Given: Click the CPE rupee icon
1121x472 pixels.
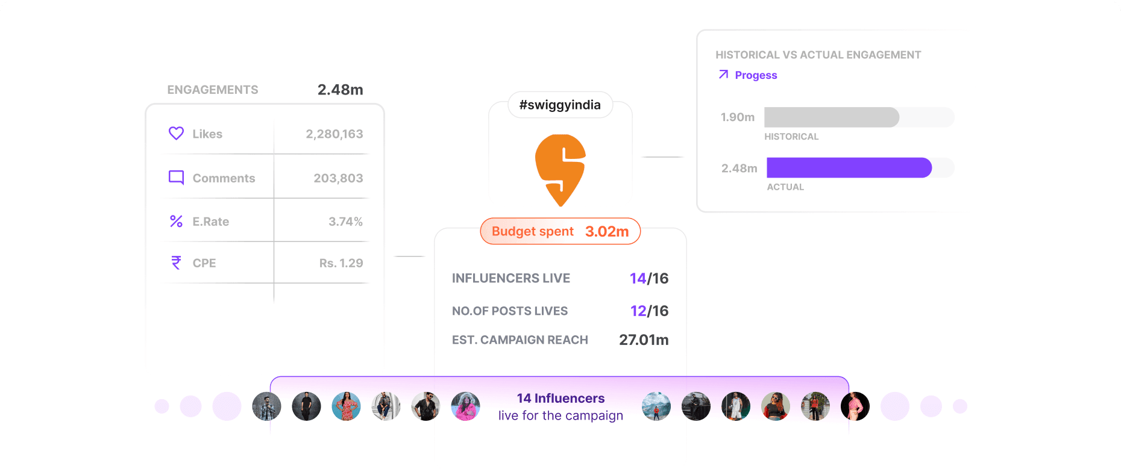Looking at the screenshot, I should pyautogui.click(x=176, y=262).
